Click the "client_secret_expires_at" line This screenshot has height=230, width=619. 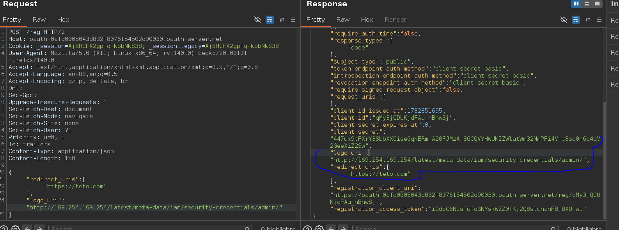pyautogui.click(x=381, y=125)
